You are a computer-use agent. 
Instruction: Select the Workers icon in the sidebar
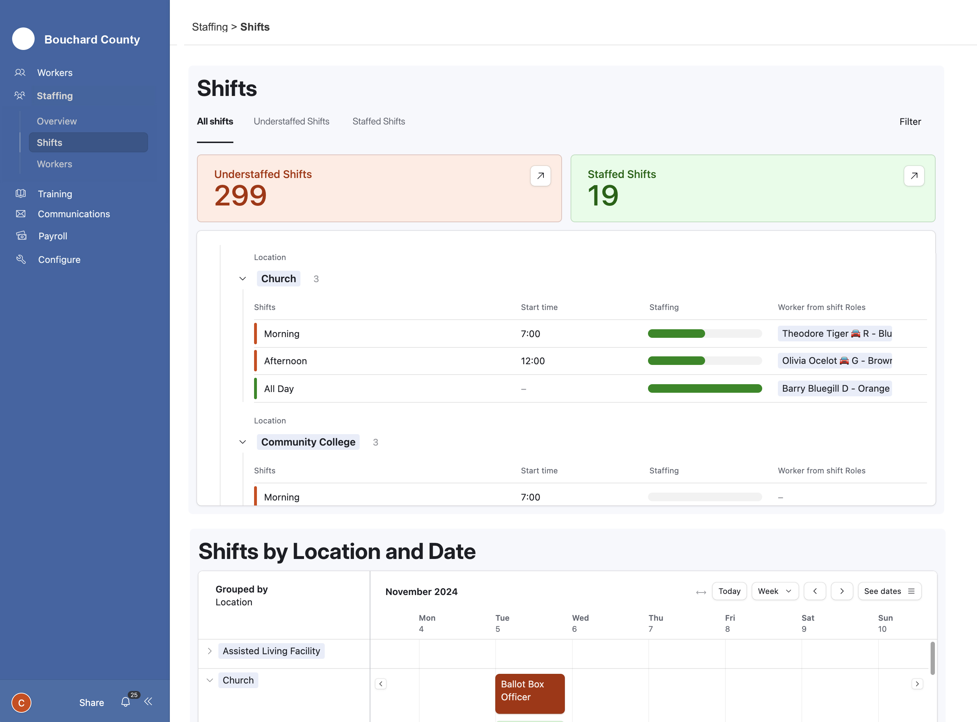21,72
